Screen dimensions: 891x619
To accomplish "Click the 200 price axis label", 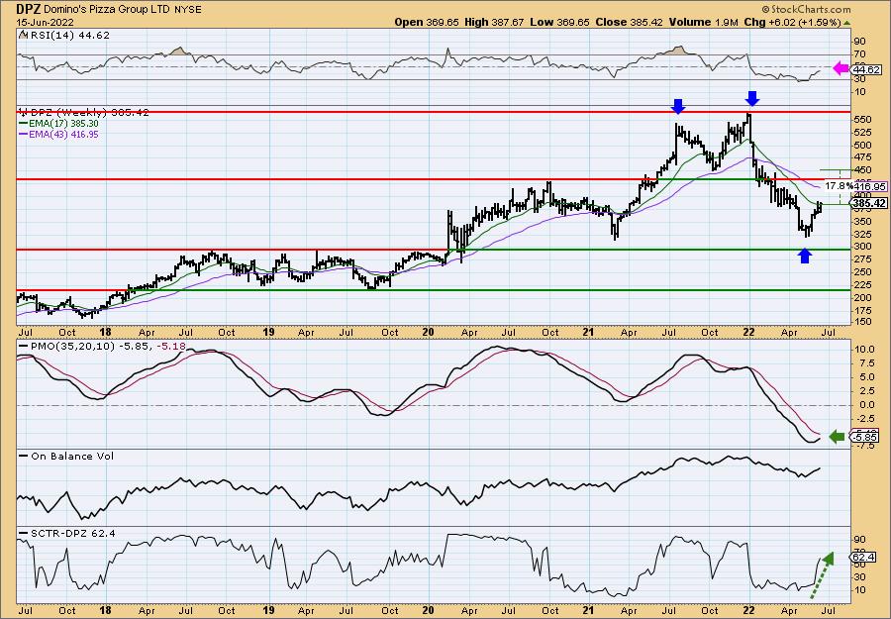I will tap(861, 298).
